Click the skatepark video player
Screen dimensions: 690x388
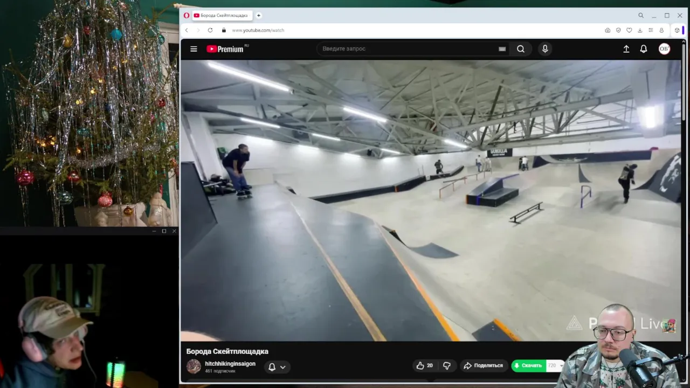pos(431,200)
